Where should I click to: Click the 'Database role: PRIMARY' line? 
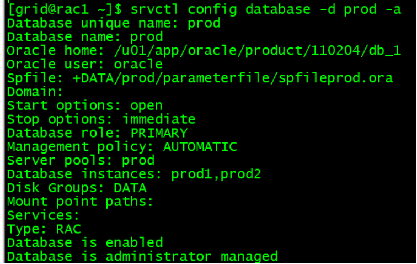(x=97, y=133)
